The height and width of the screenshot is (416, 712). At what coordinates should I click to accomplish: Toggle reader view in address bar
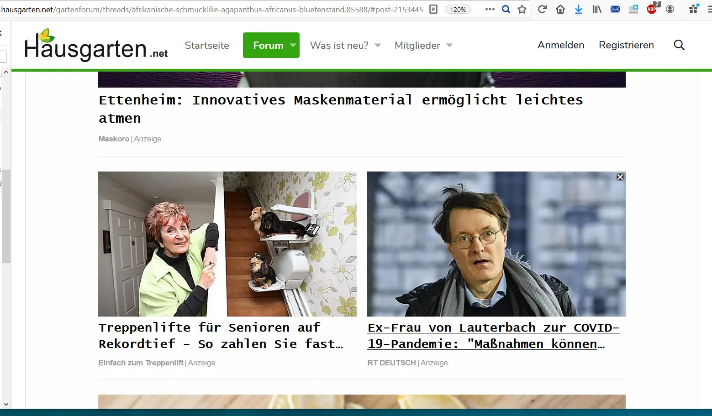pos(433,9)
